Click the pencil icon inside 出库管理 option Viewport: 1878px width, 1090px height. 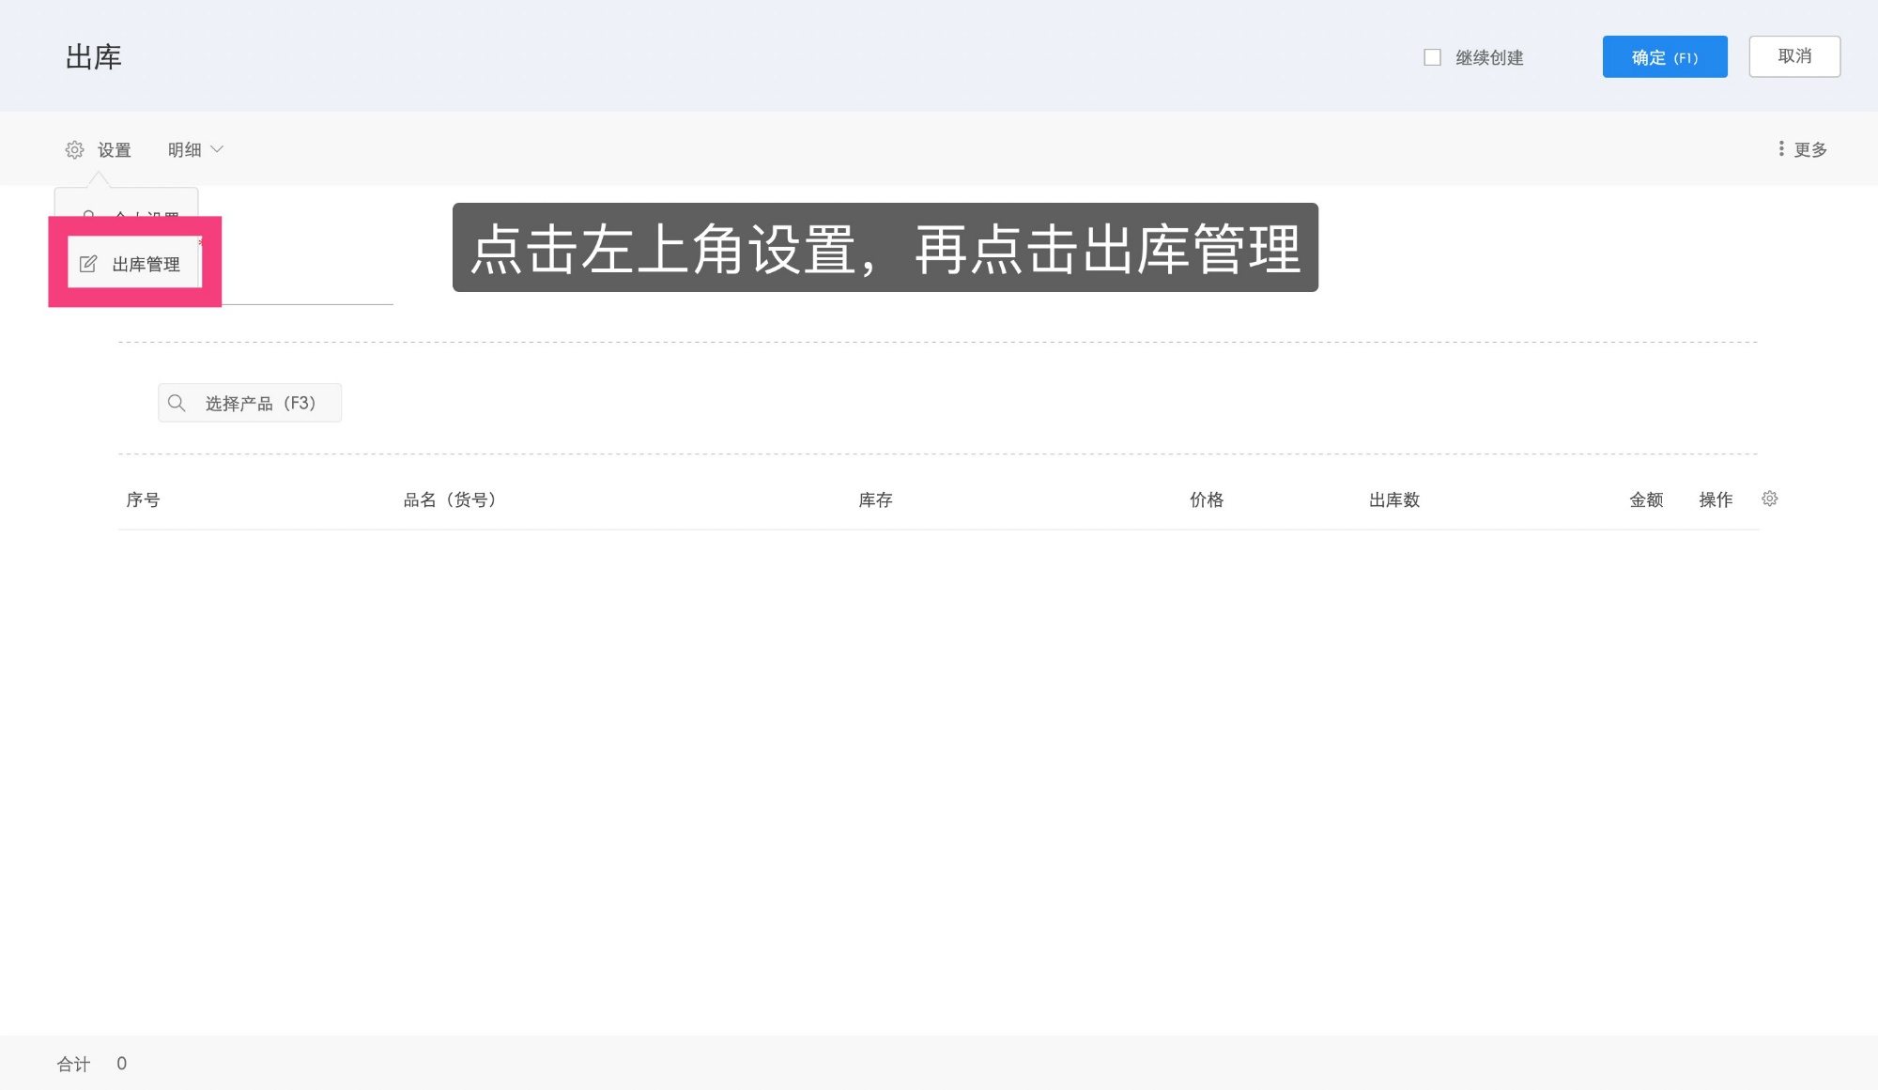click(x=87, y=264)
